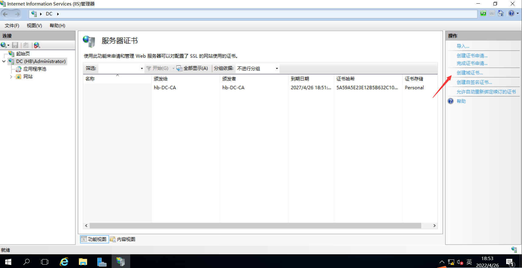This screenshot has width=522, height=268.
Task: Click the 创建证书申请... link
Action: coord(472,56)
